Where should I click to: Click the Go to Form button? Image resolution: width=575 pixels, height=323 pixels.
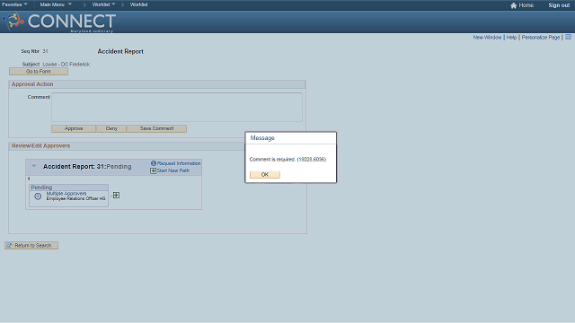(39, 72)
